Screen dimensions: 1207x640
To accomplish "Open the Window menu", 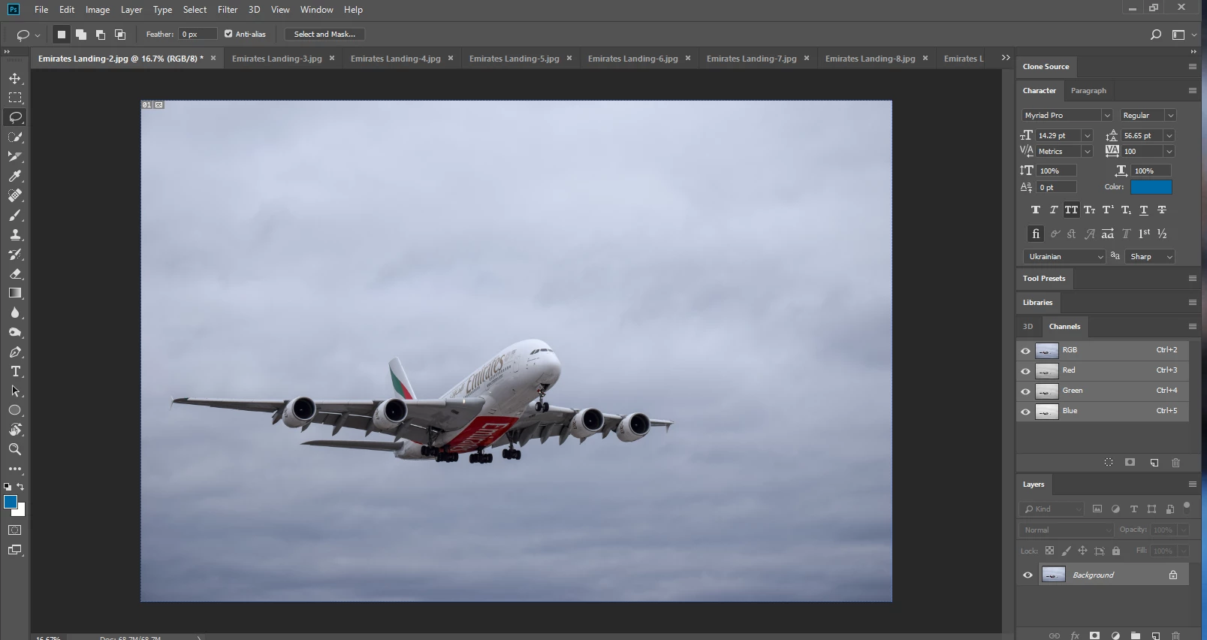I will [316, 10].
